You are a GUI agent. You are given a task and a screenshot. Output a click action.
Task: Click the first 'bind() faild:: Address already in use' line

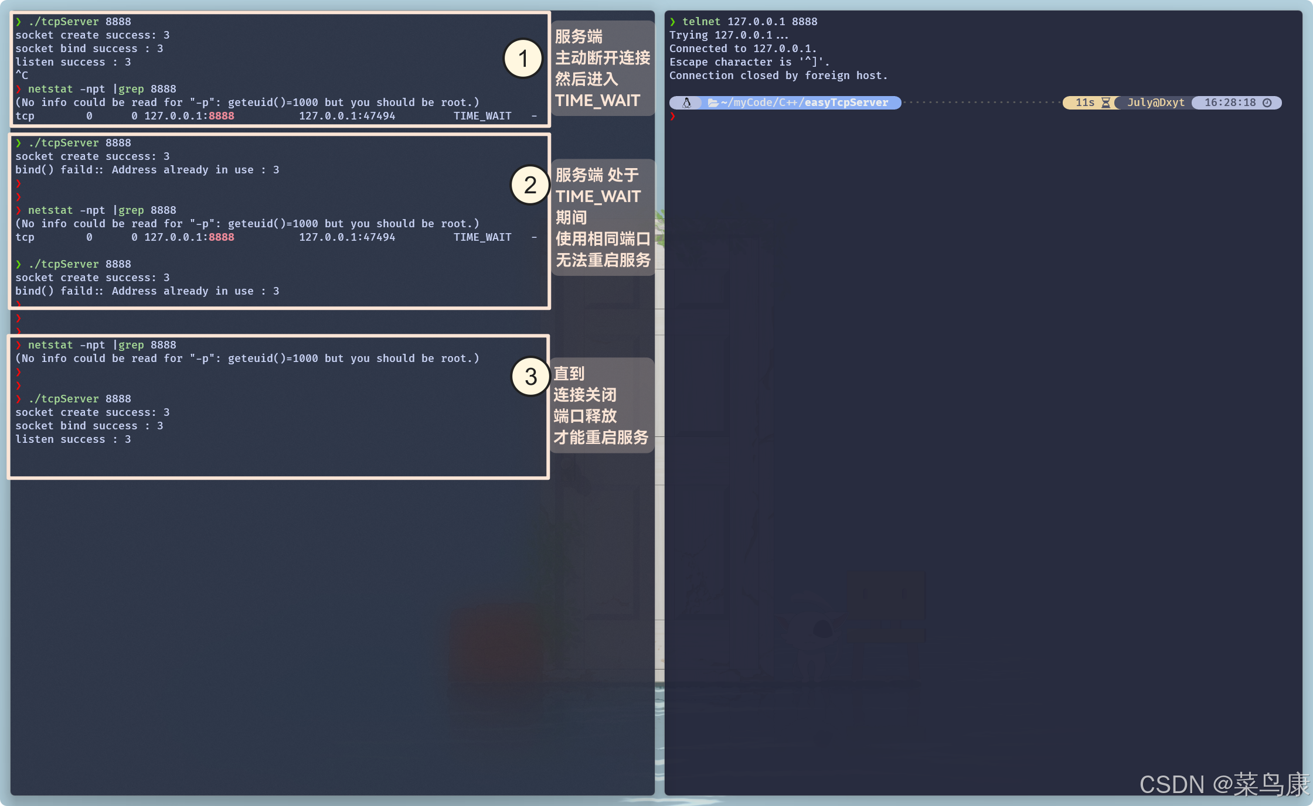[147, 170]
